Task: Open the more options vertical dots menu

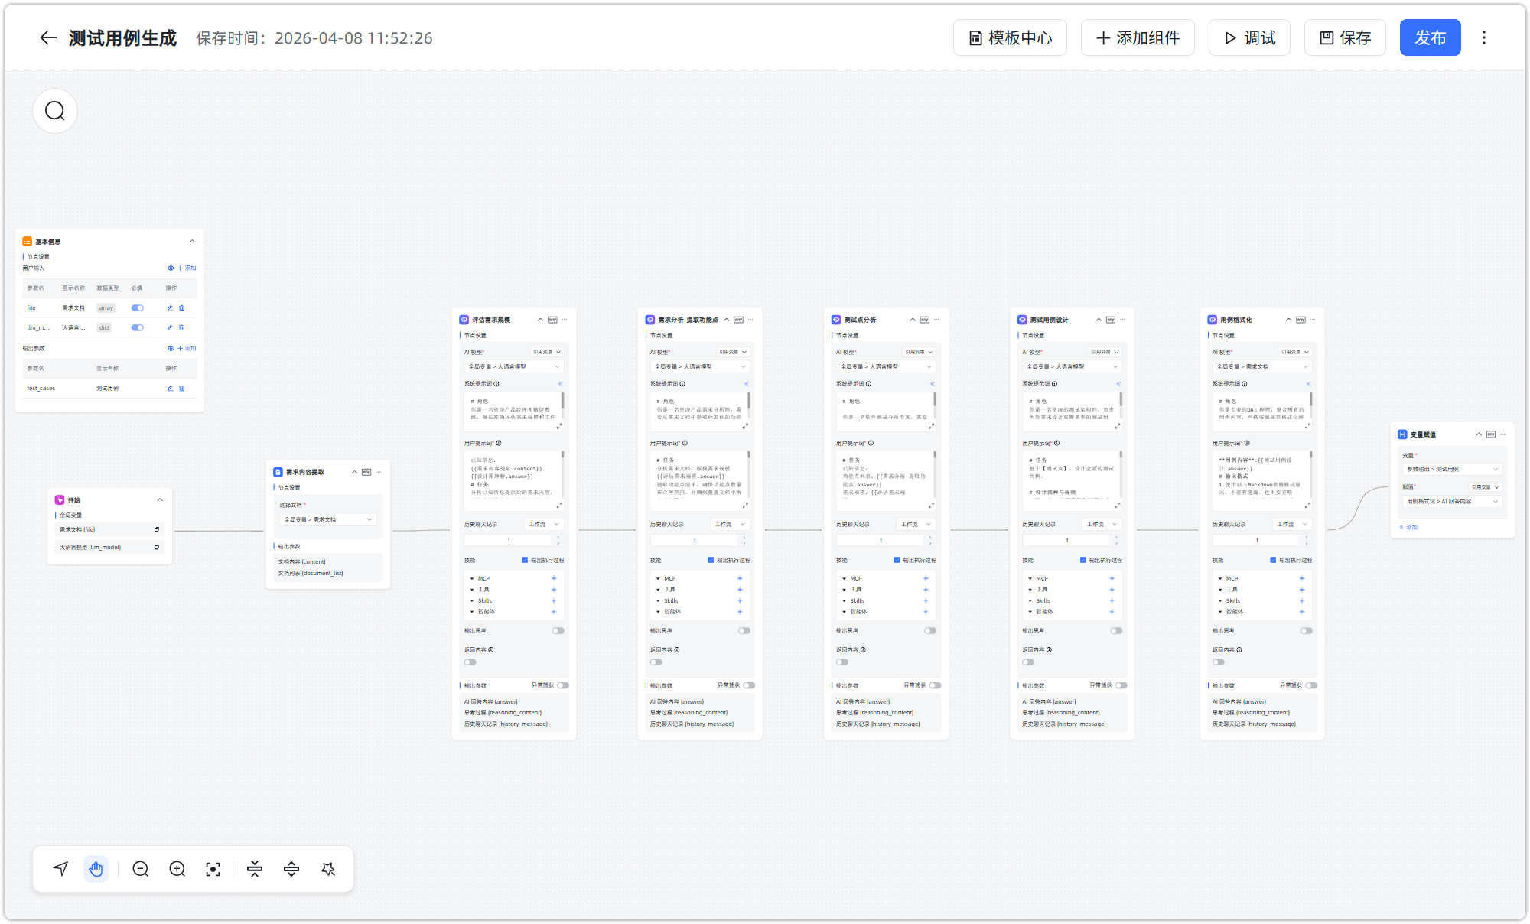Action: pos(1484,37)
